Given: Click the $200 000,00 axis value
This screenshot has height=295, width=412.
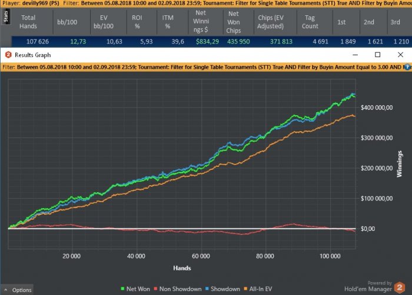Looking at the screenshot, I should (x=377, y=168).
